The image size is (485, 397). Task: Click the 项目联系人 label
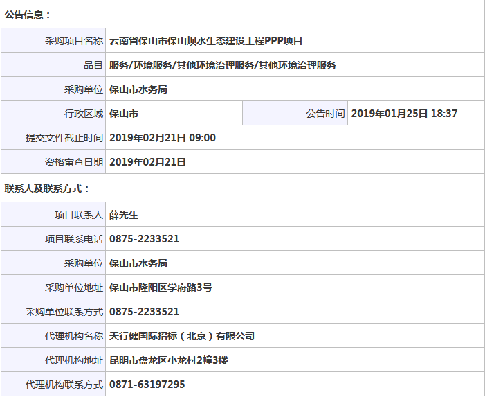tap(79, 215)
